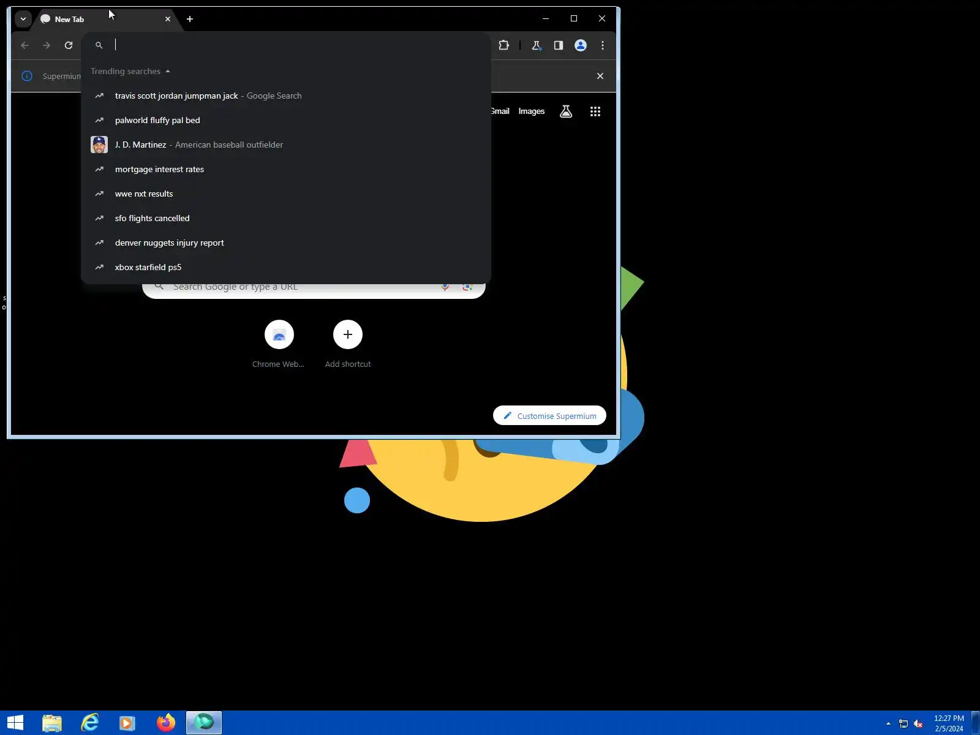Open the three-dot browser menu
The height and width of the screenshot is (735, 980).
(603, 45)
